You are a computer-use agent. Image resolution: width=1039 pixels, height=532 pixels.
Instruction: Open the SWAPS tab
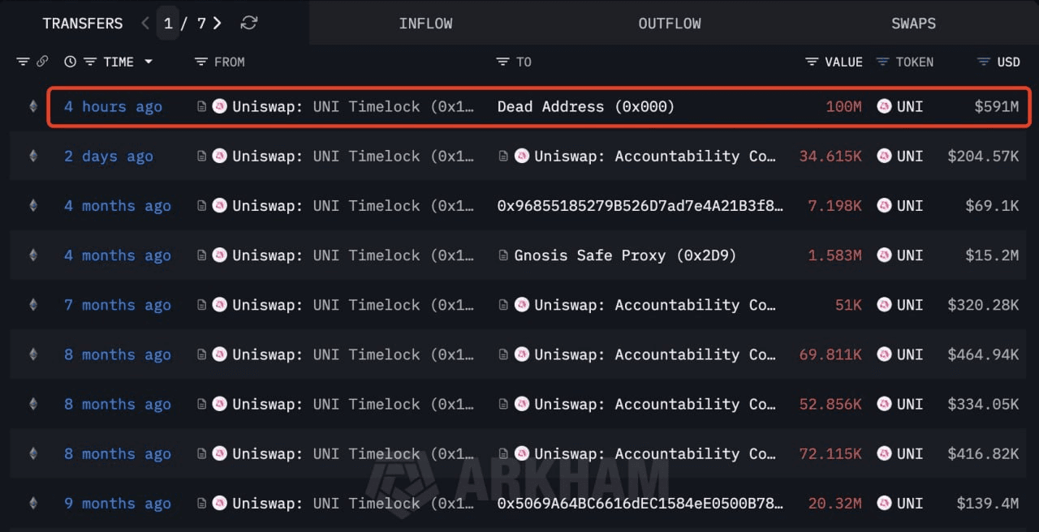[x=913, y=23]
